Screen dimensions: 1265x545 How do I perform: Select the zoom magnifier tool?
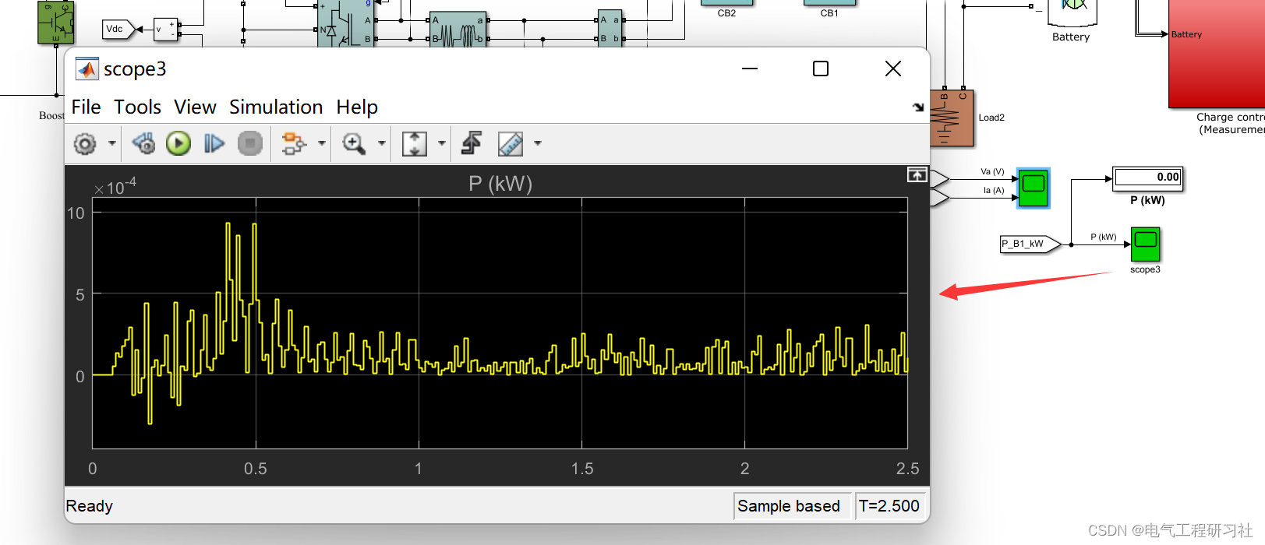pos(355,143)
